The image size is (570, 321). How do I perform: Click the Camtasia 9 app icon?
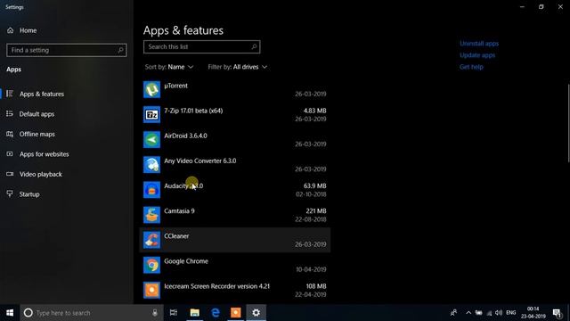(x=151, y=215)
